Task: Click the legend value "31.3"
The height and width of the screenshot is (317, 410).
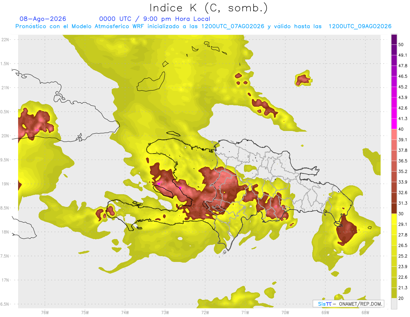Action: point(402,203)
